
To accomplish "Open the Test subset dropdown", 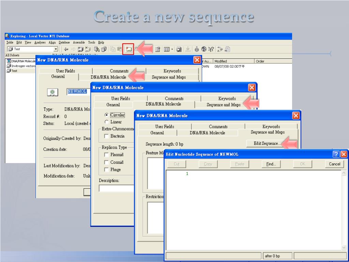I will pos(56,49).
